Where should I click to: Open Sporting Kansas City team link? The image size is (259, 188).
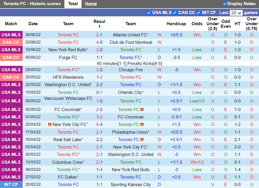(131, 185)
